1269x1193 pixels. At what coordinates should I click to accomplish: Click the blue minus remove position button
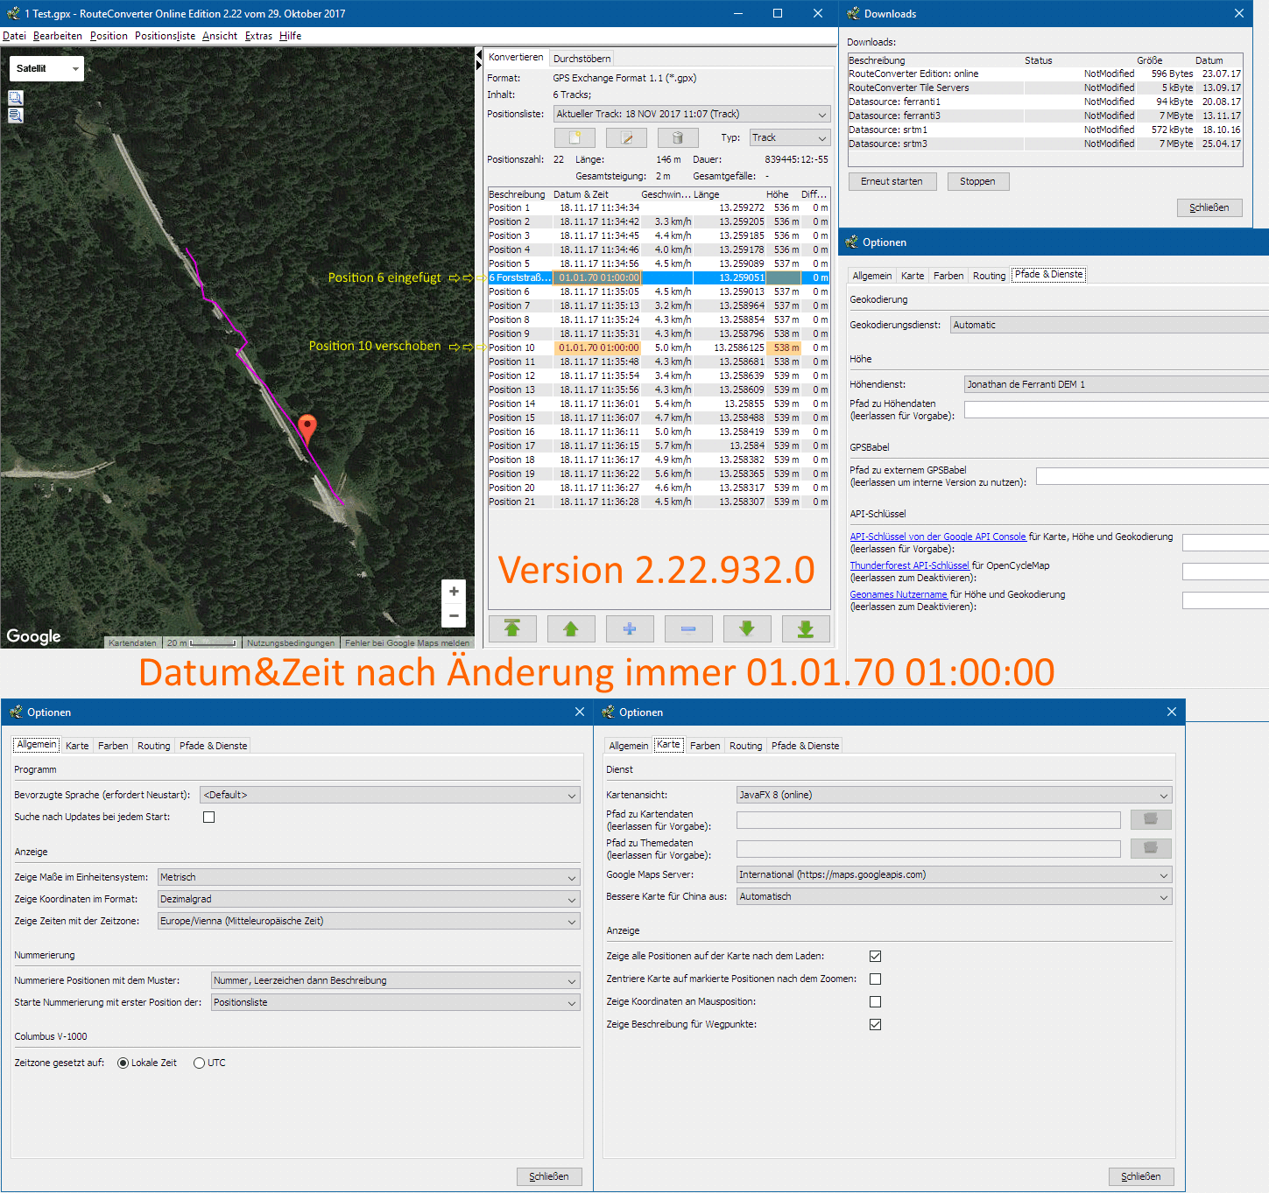(x=688, y=628)
